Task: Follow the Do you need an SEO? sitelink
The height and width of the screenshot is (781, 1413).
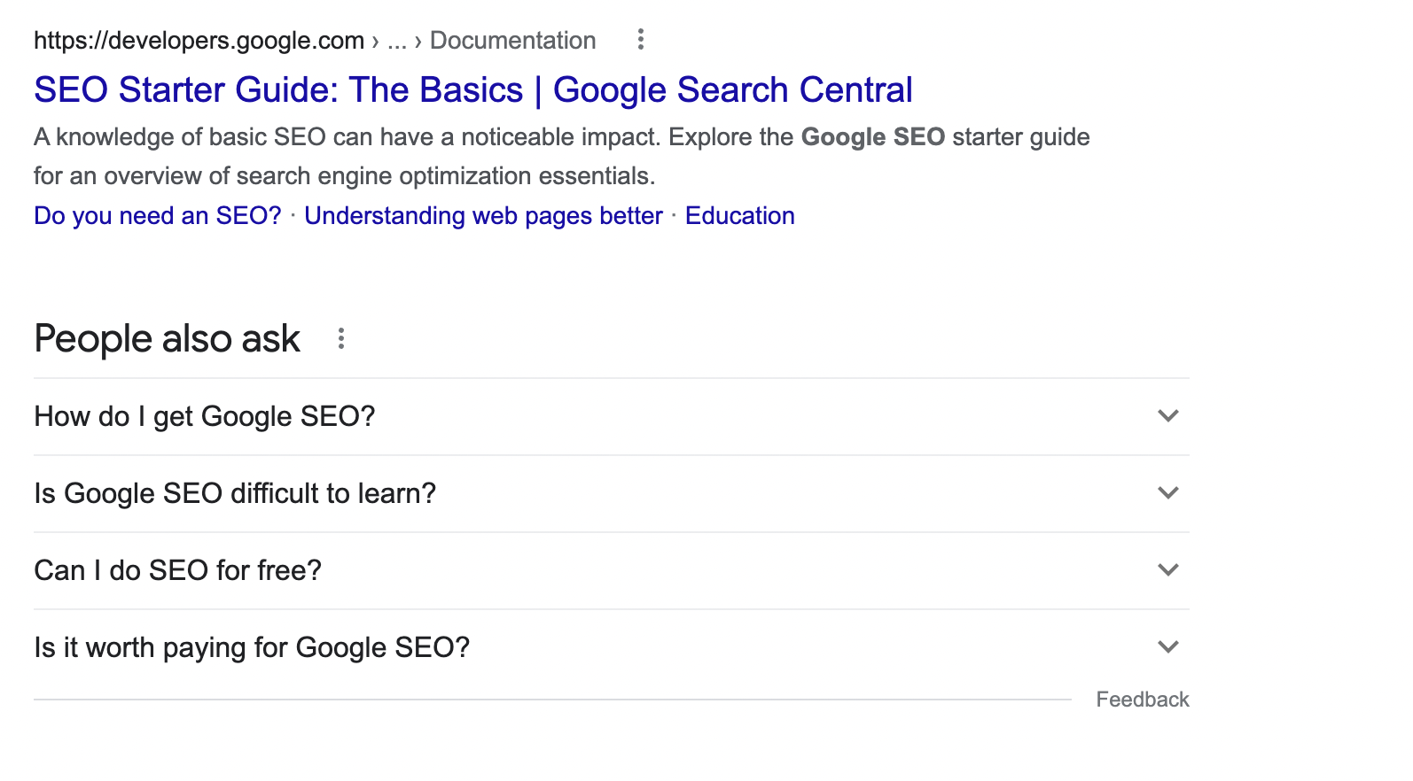Action: 157,216
